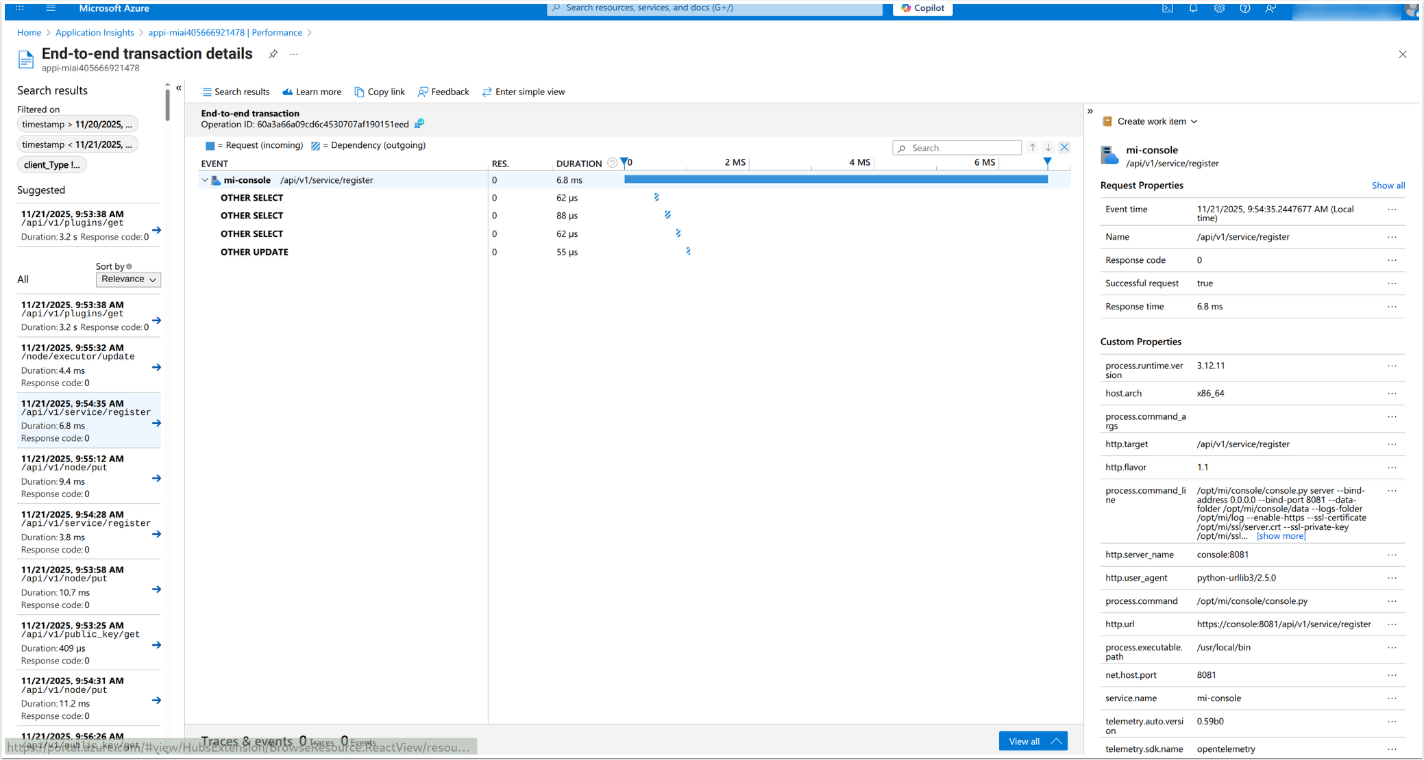Click the Copy link toolbar item
1424x760 pixels.
click(380, 92)
